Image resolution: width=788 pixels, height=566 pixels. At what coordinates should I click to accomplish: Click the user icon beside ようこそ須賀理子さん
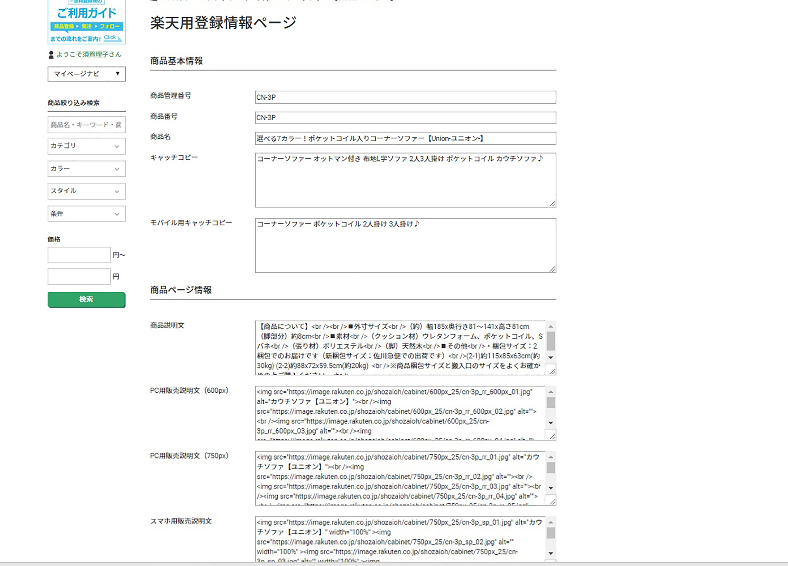pos(51,55)
